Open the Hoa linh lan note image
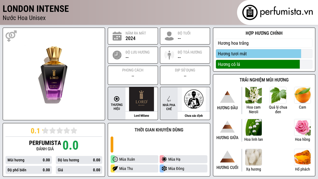 click(x=253, y=127)
